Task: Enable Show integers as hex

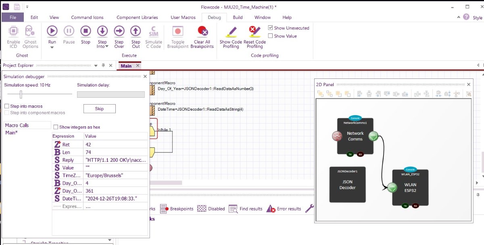Action: pyautogui.click(x=56, y=127)
